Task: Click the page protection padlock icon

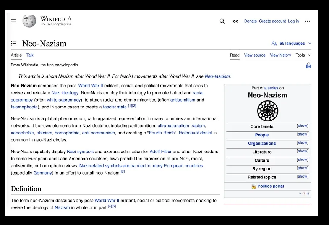Action: coord(308,65)
